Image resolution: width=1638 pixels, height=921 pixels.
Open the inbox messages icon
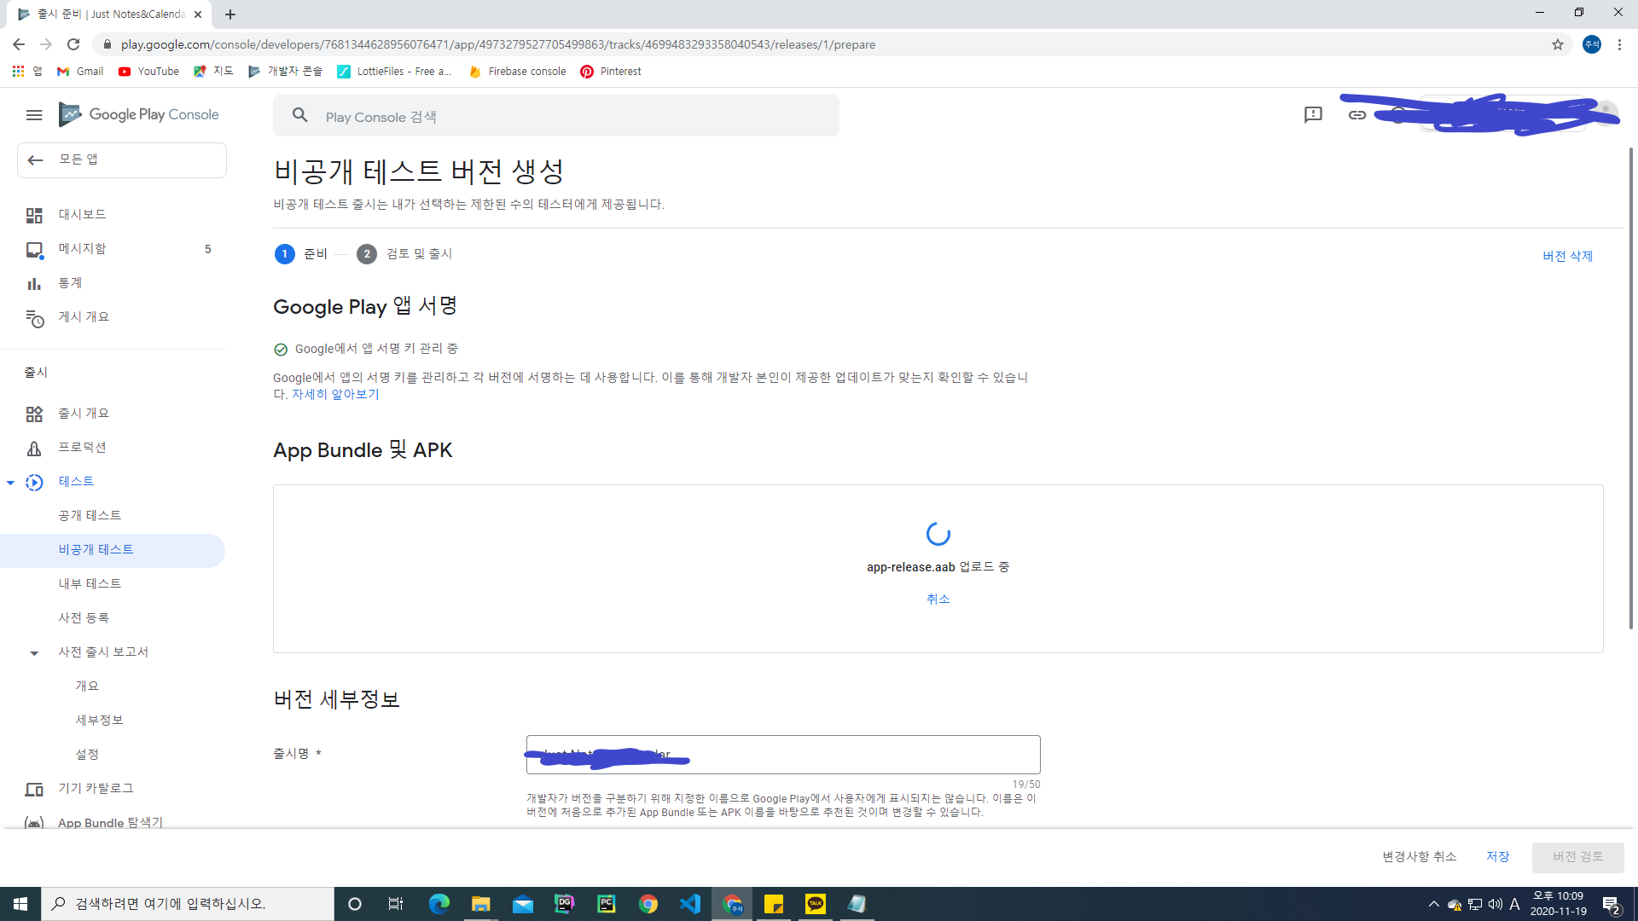pos(34,249)
